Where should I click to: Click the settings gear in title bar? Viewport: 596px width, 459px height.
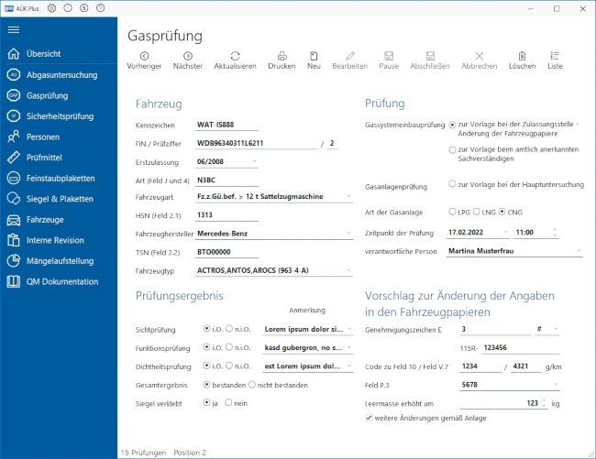tap(51, 7)
